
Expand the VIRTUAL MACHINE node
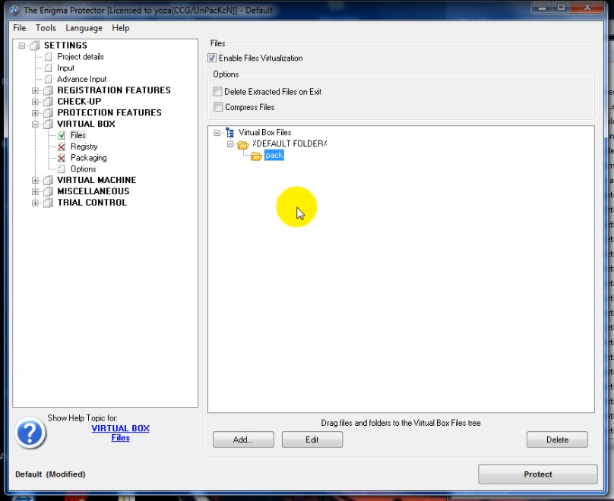35,181
